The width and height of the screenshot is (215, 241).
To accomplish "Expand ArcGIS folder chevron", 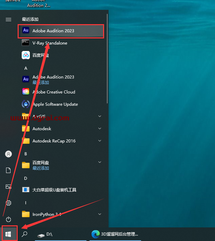I will (x=100, y=116).
